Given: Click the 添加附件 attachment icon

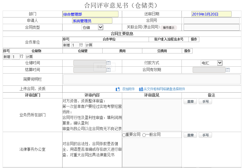Looking at the screenshot, I should 118,89.
